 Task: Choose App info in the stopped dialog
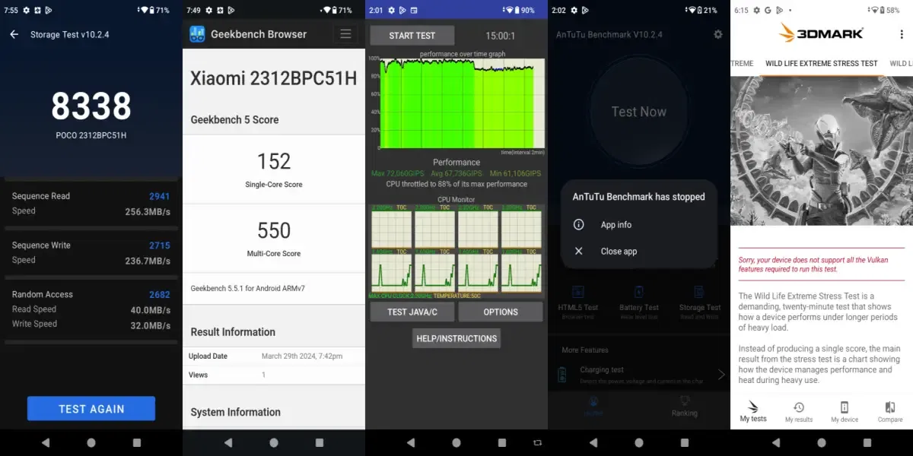tap(616, 224)
